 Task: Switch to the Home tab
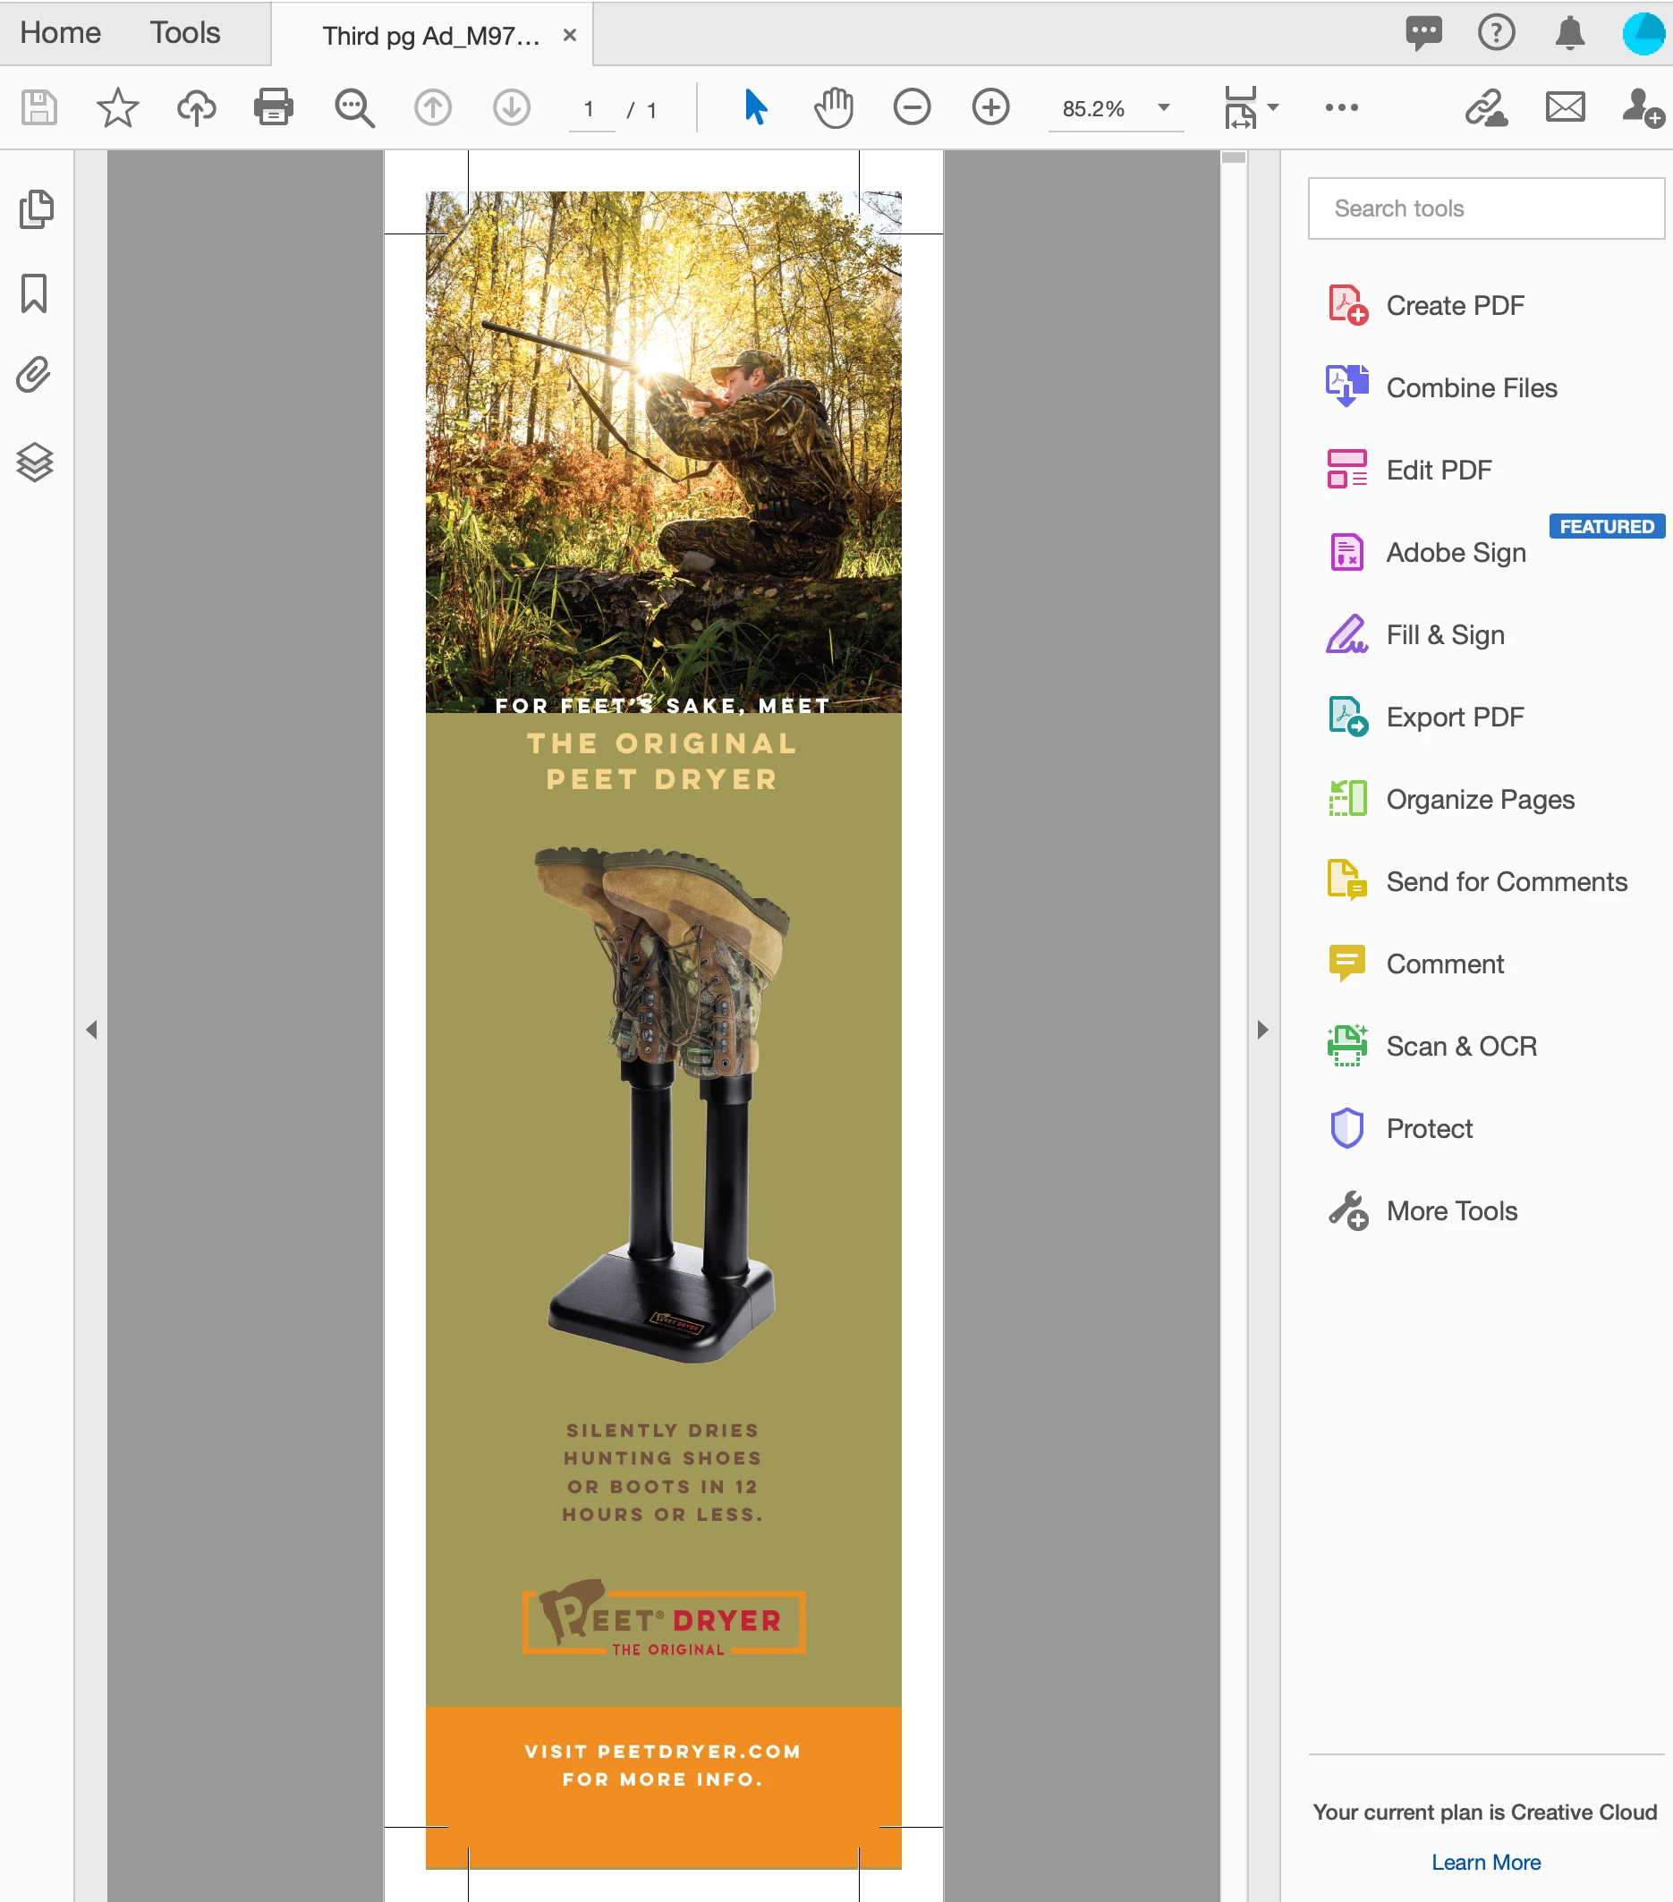tap(61, 33)
